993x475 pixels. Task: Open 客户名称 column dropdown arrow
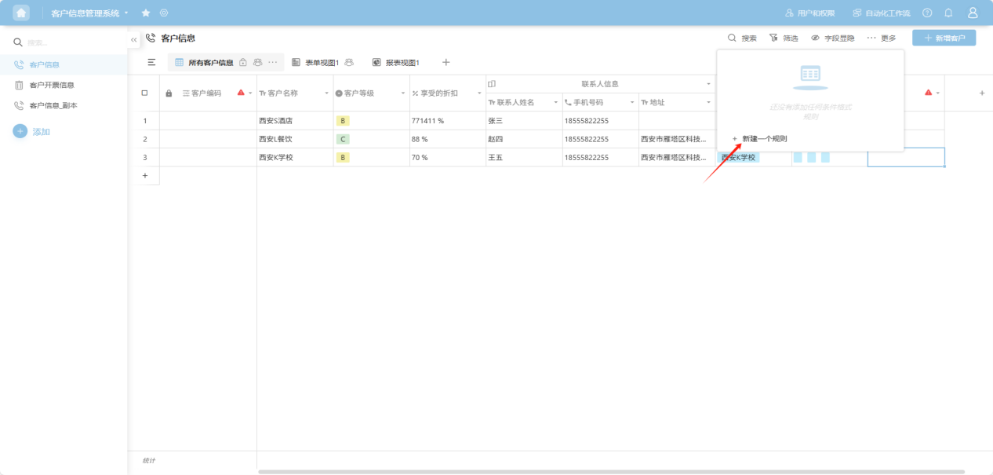coord(326,93)
